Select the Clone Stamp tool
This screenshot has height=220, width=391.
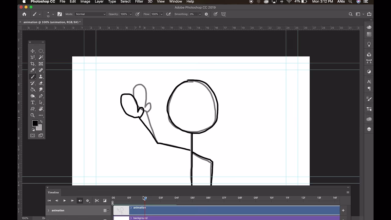pos(41,77)
